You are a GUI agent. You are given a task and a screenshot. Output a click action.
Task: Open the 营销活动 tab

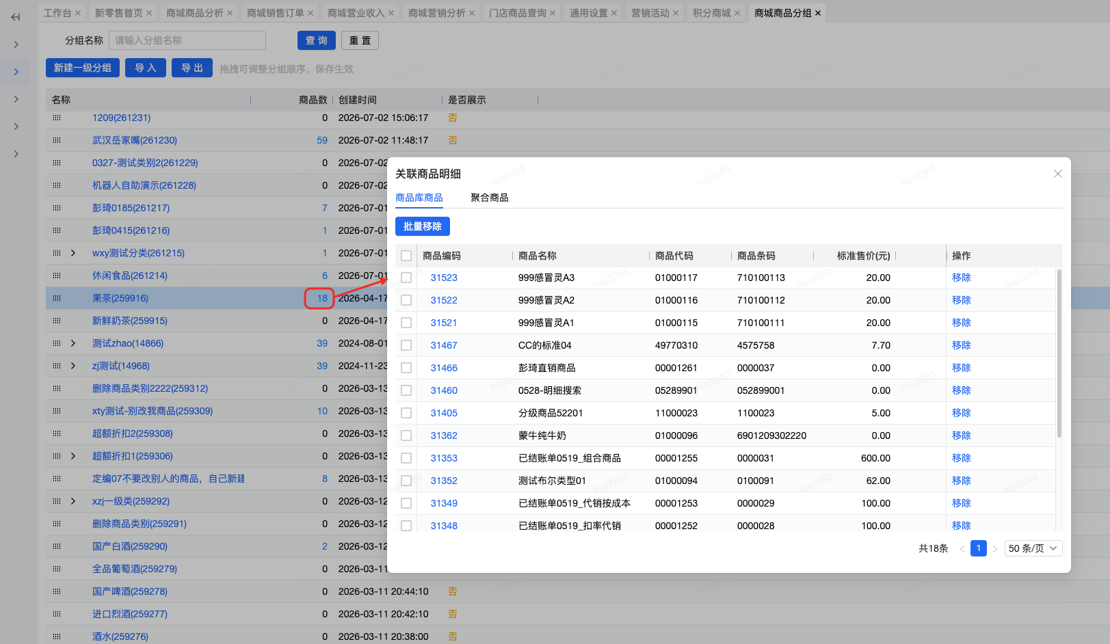point(650,13)
